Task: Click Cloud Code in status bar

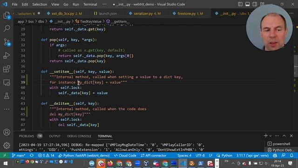Action: (125, 155)
